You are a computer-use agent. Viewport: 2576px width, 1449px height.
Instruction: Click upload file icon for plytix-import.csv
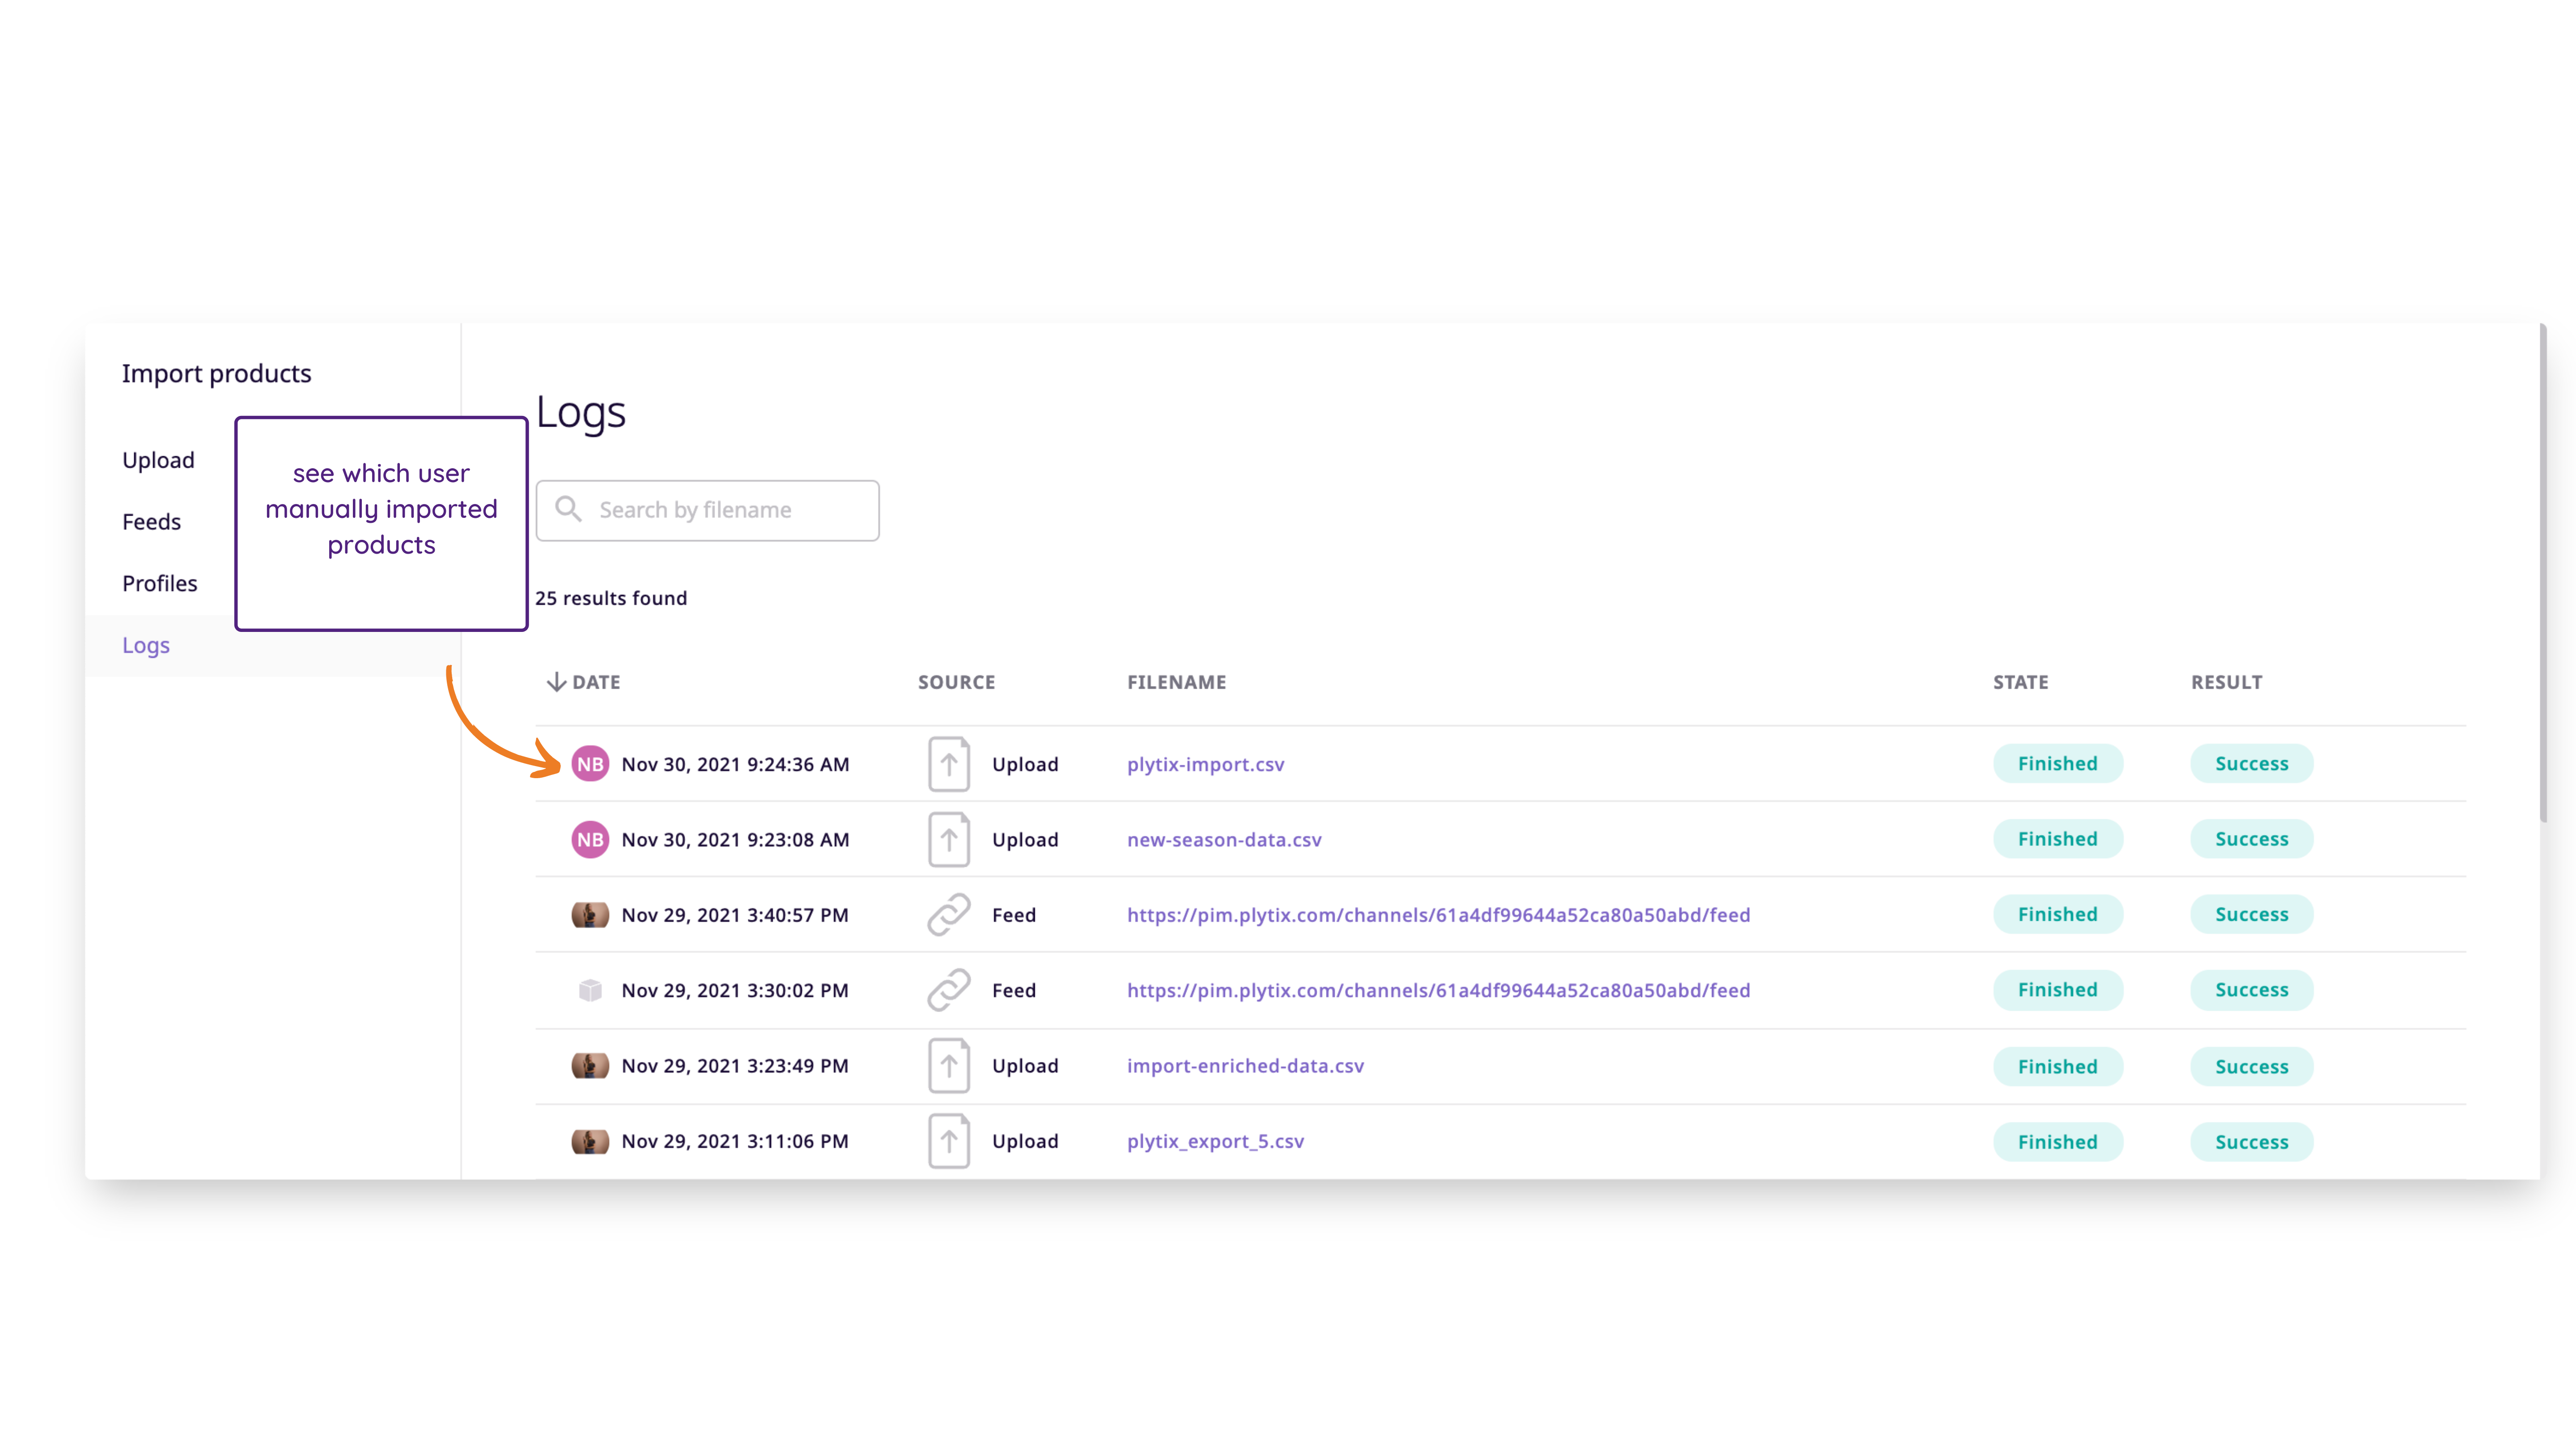pyautogui.click(x=949, y=764)
